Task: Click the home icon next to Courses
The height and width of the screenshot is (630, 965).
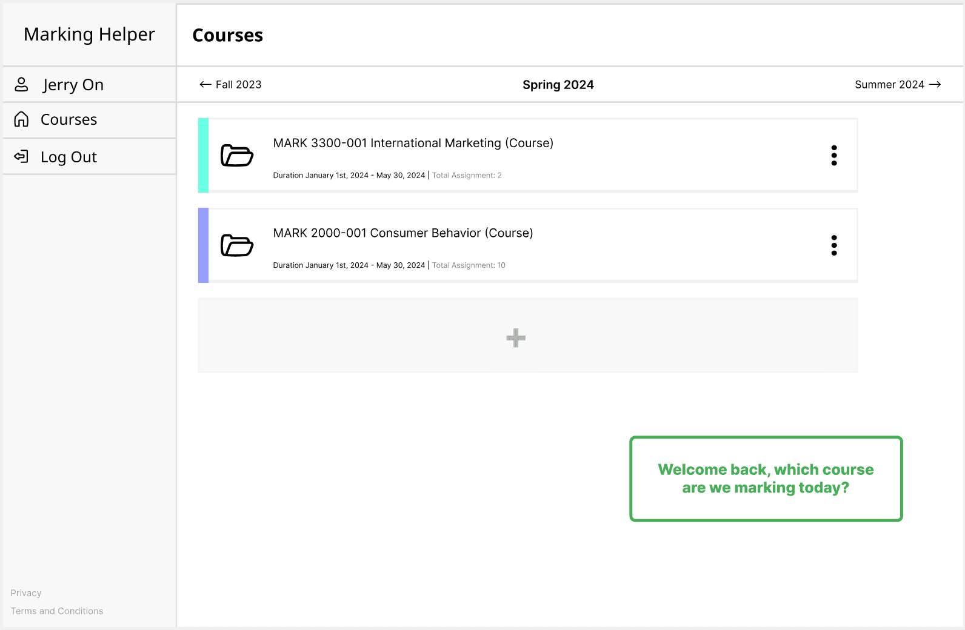Action: 21,119
